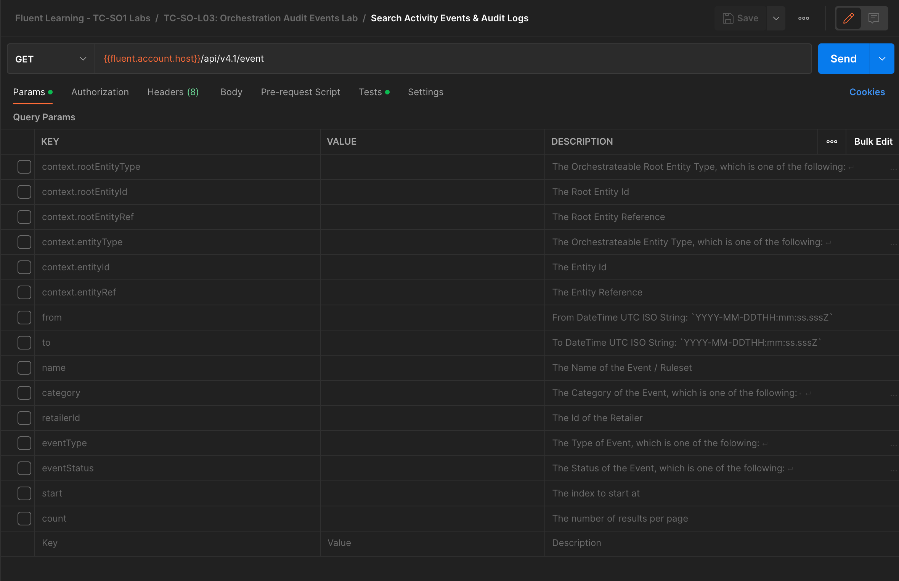Enable the context.rootEntityType parameter checkbox
This screenshot has height=581, width=899.
coord(24,167)
